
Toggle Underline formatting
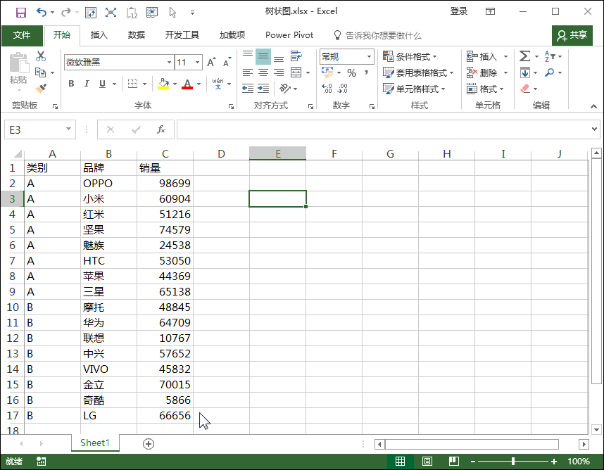point(102,84)
